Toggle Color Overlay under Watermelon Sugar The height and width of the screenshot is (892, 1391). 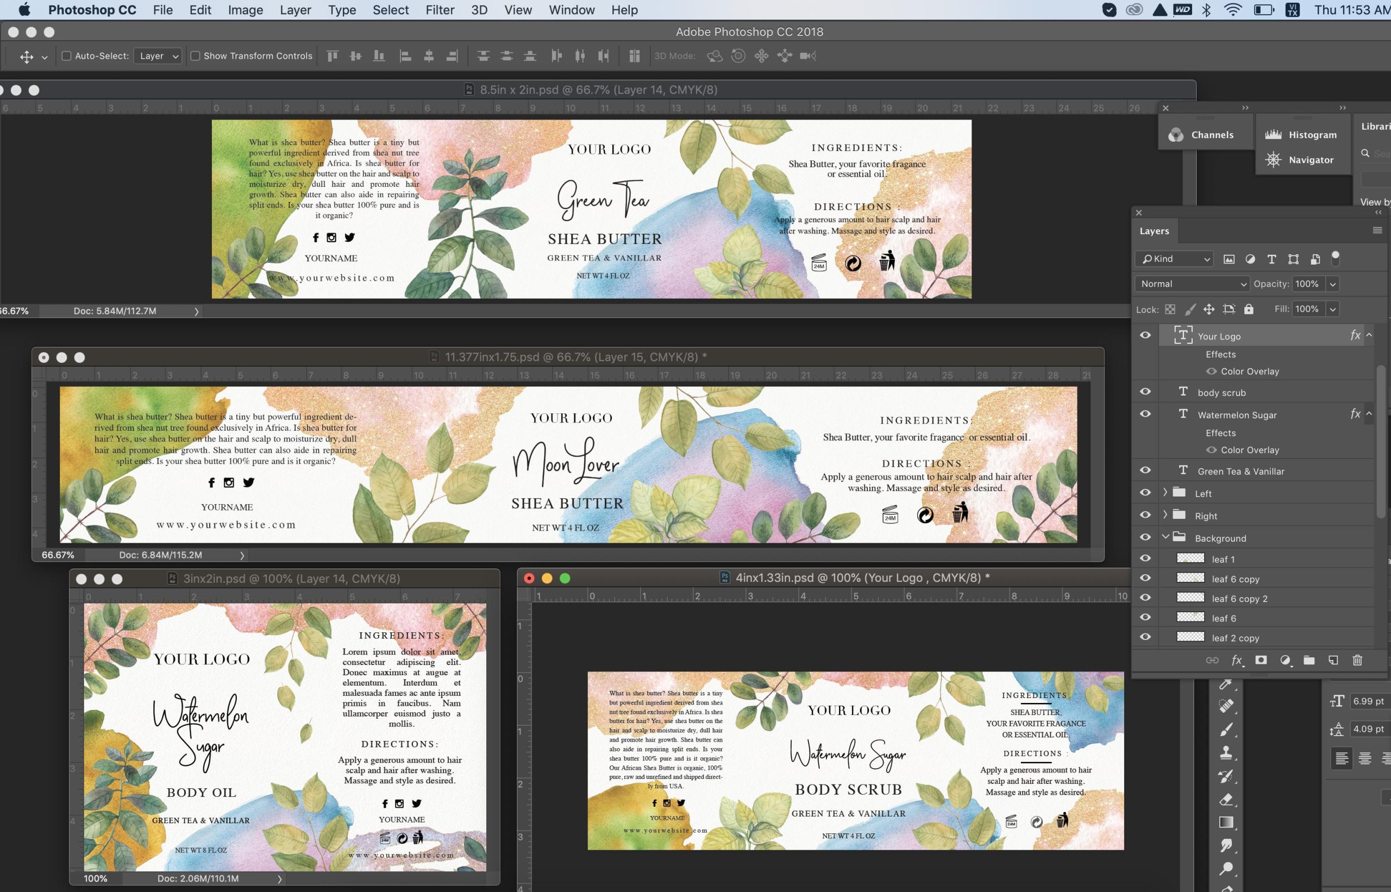click(x=1211, y=450)
